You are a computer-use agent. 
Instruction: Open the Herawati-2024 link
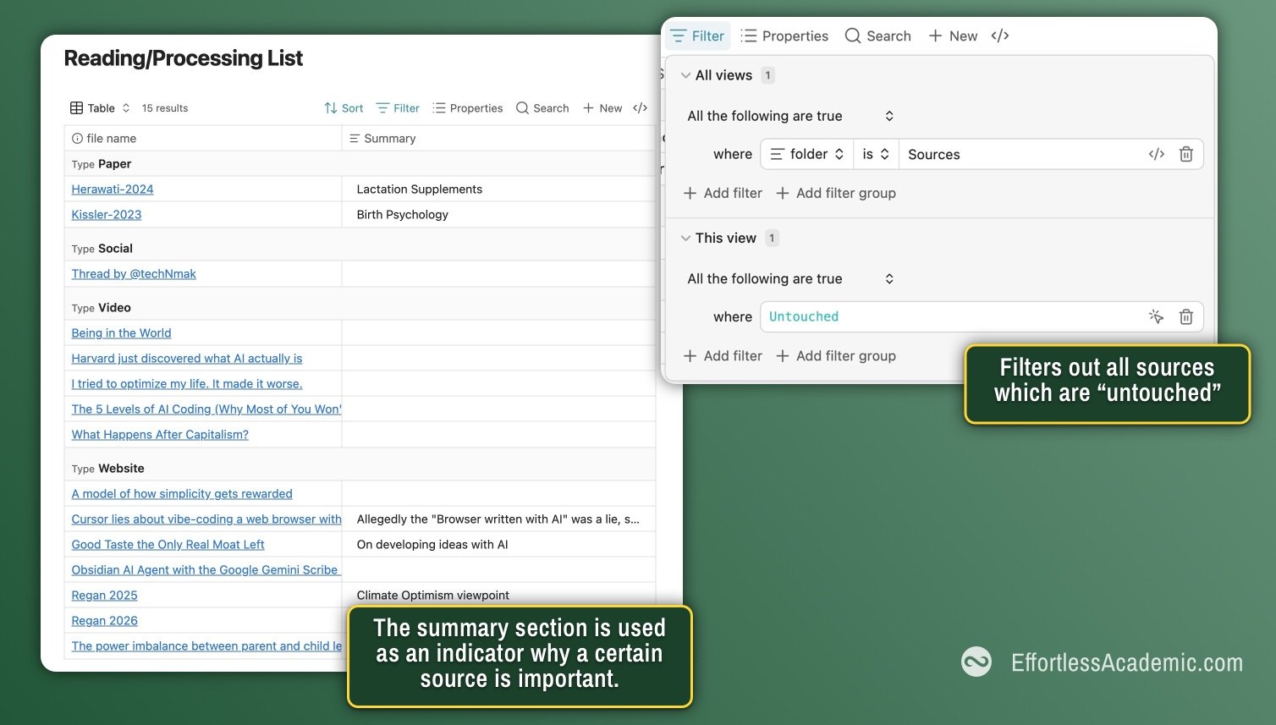[113, 189]
